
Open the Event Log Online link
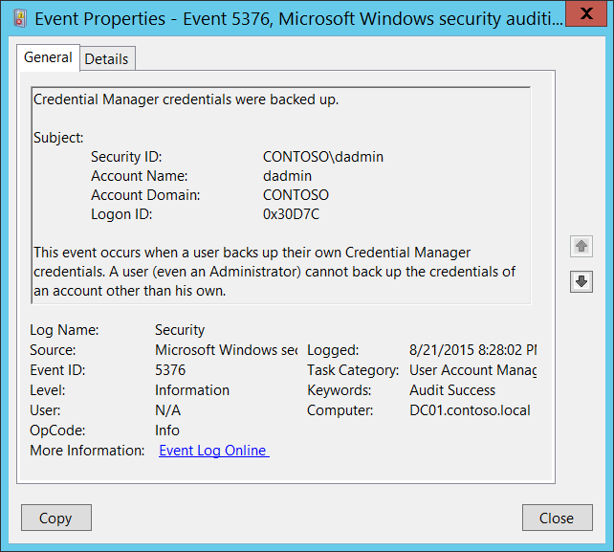[213, 451]
